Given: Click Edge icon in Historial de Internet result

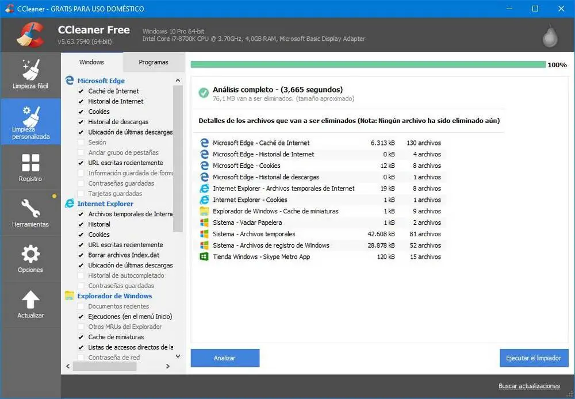Looking at the screenshot, I should [204, 154].
